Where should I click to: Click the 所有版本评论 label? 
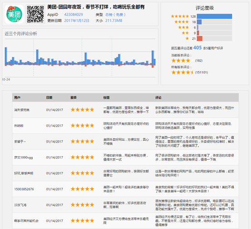tap(181, 67)
